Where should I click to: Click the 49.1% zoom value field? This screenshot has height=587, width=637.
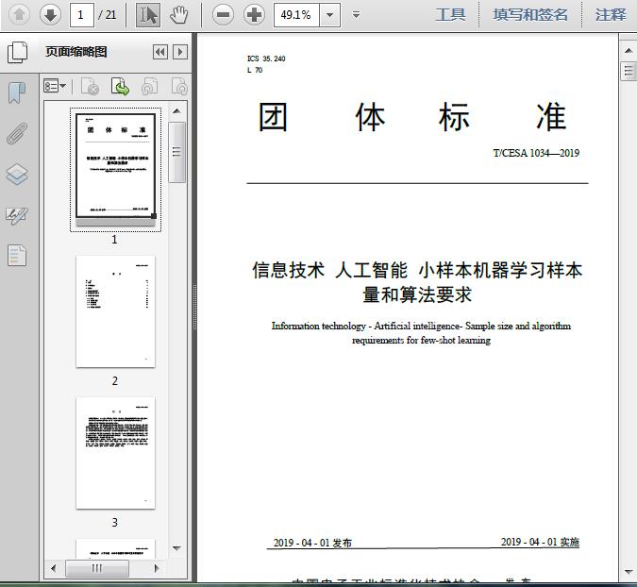pyautogui.click(x=296, y=15)
